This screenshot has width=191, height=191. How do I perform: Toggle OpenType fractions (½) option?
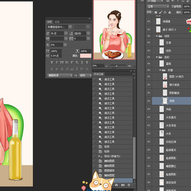pyautogui.click(x=87, y=69)
